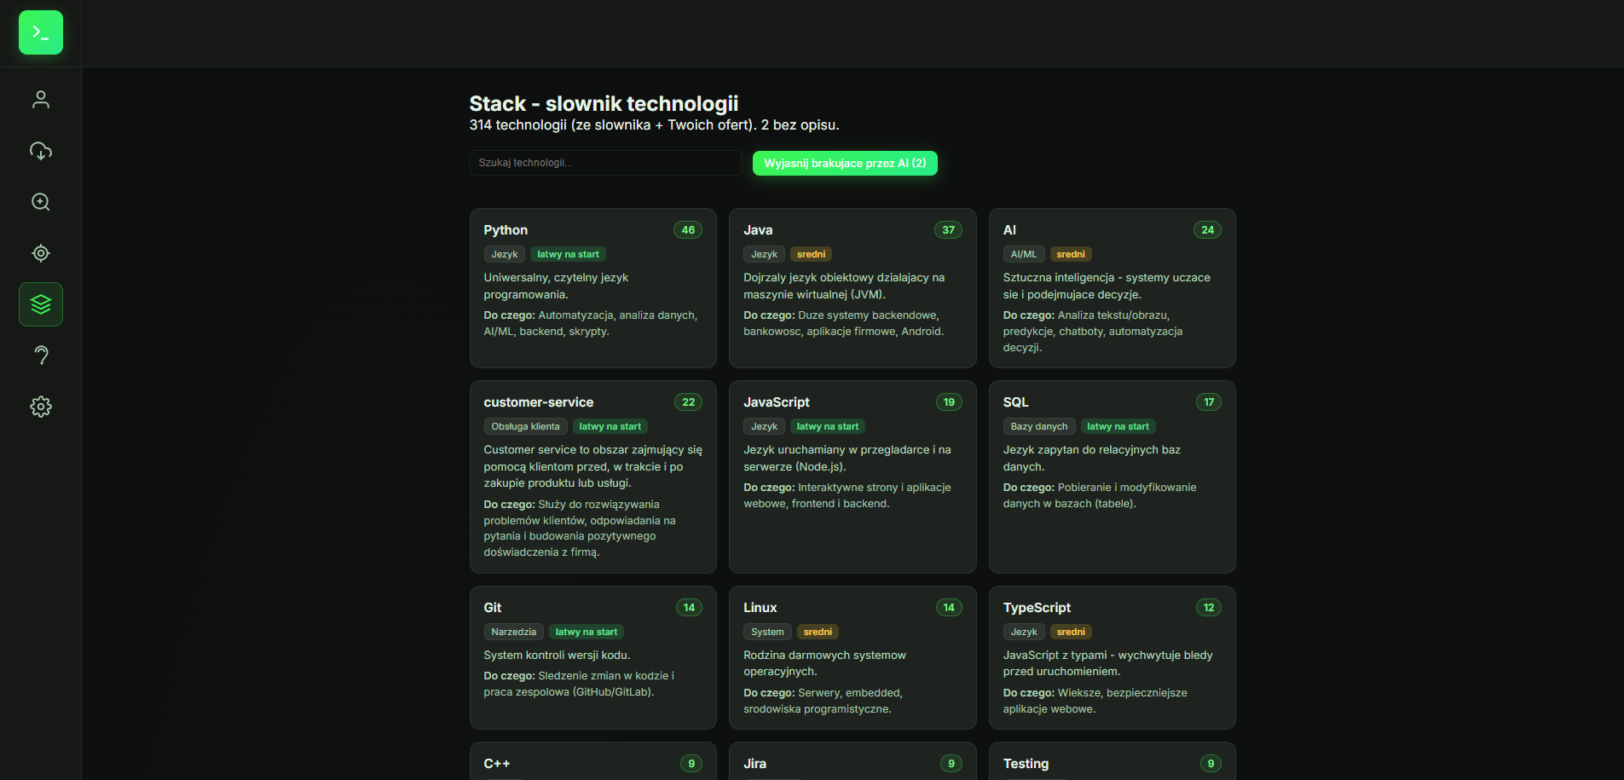Click the Jezyk tag on JavaScript
Viewport: 1624px width, 780px height.
pos(764,426)
